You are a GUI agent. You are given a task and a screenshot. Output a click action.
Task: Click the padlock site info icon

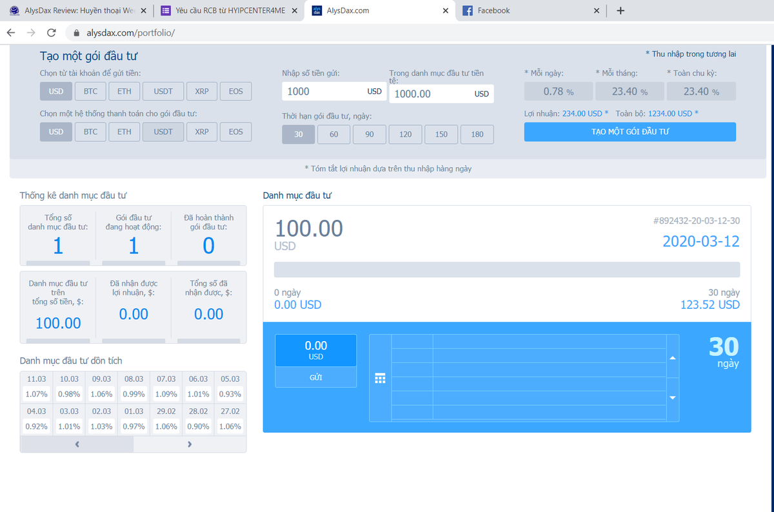tap(76, 32)
